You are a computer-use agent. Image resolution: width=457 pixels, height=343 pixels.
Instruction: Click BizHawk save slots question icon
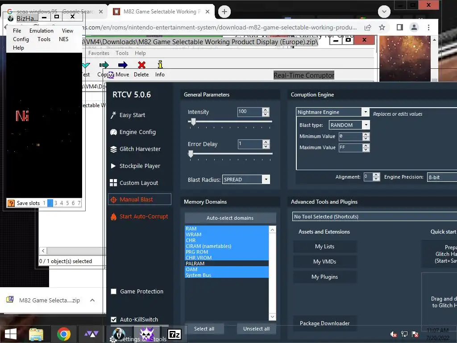(x=11, y=203)
